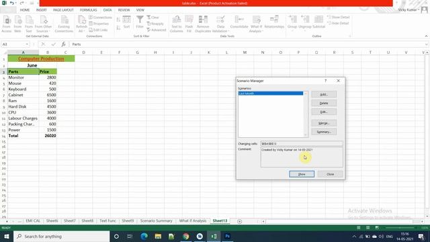Click the zoom slider in status bar
430x242 pixels.
tap(400, 228)
